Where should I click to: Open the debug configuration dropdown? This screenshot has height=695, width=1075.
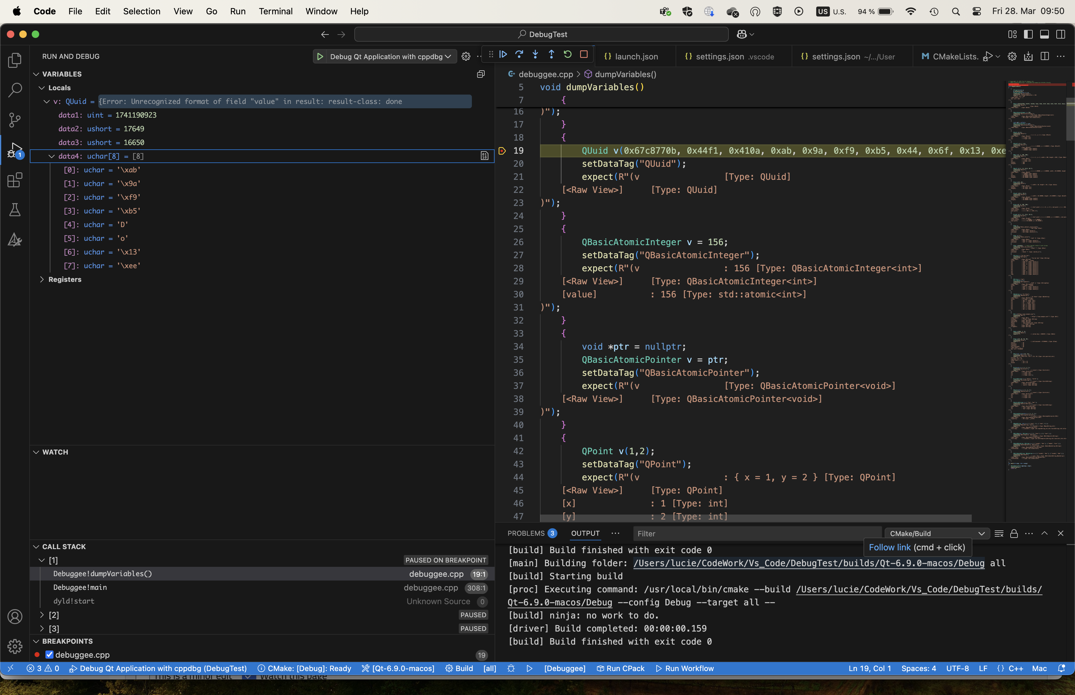[391, 56]
